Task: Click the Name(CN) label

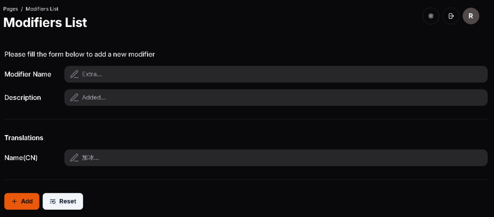Action: pyautogui.click(x=21, y=158)
